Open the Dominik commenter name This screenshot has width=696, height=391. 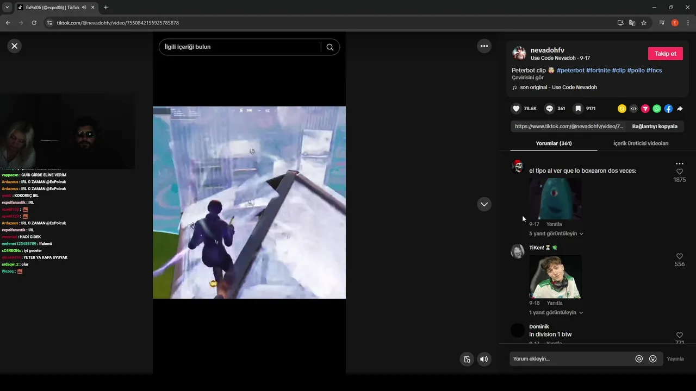[539, 327]
